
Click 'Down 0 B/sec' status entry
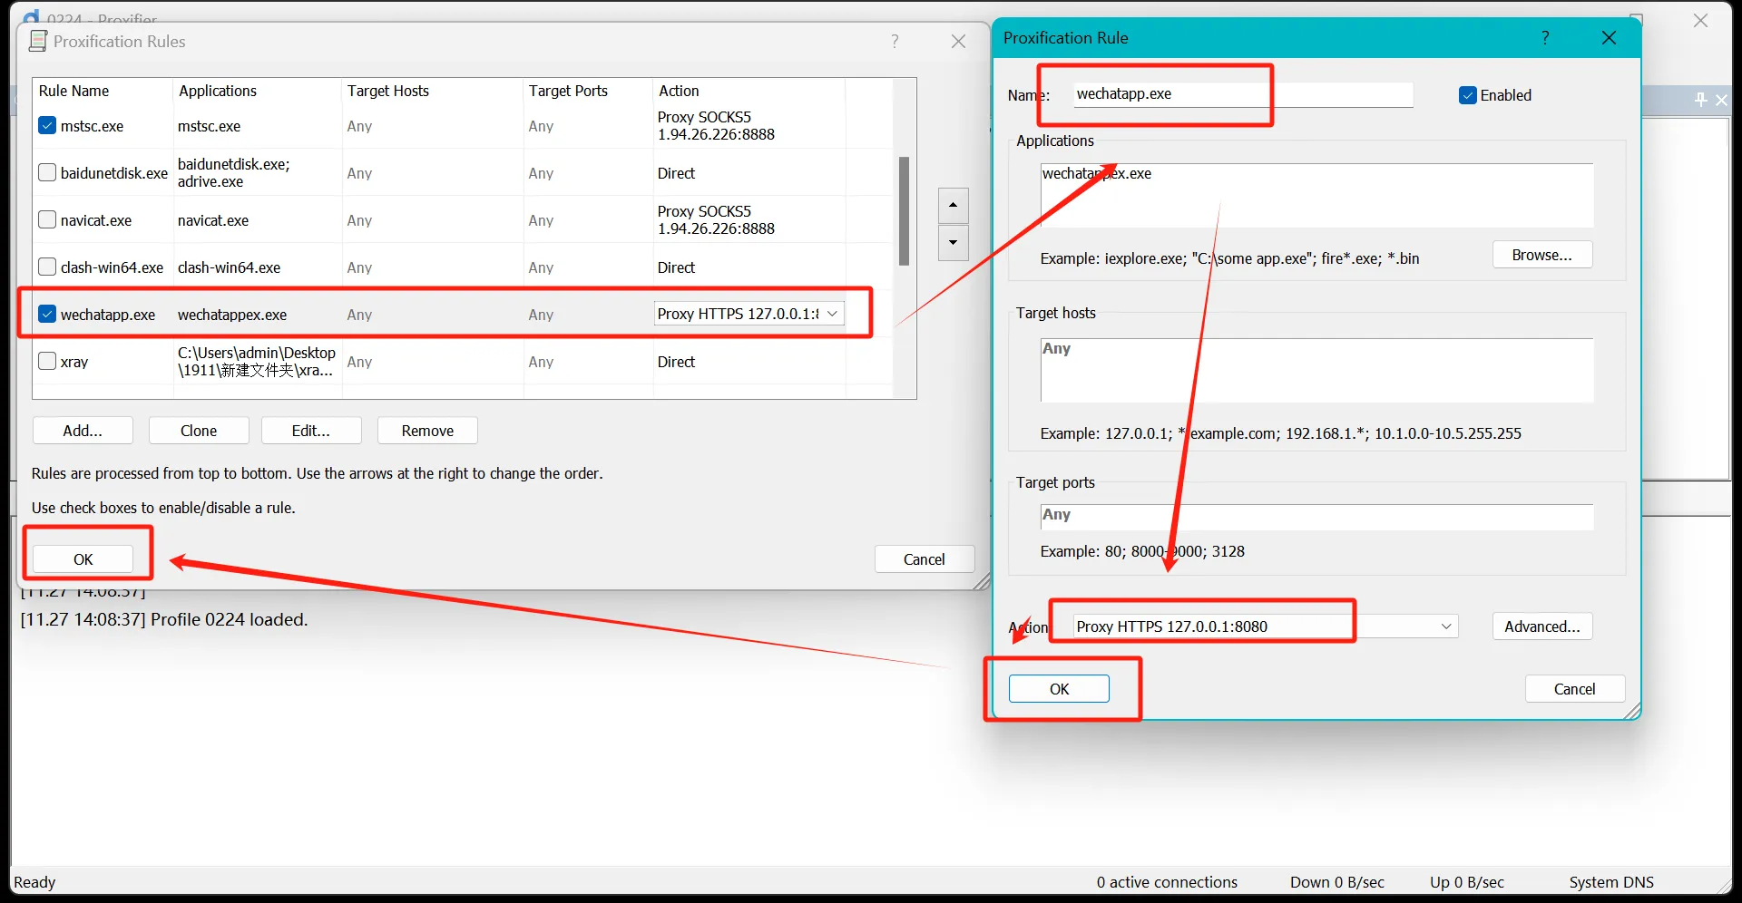(x=1337, y=882)
